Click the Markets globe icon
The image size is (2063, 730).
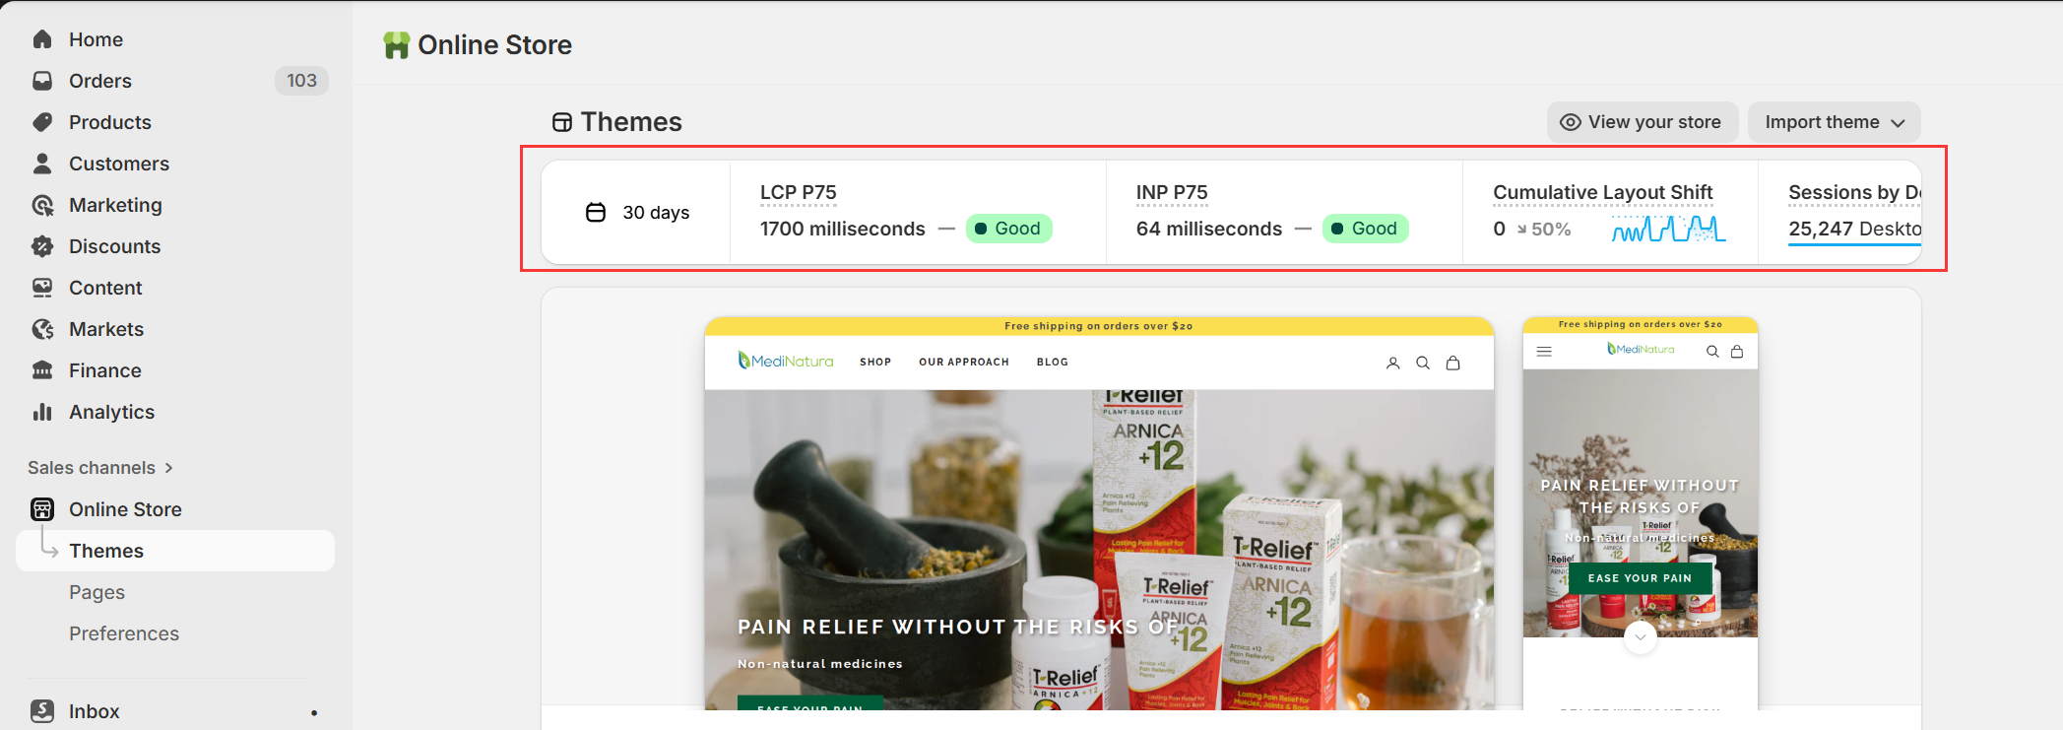click(42, 329)
